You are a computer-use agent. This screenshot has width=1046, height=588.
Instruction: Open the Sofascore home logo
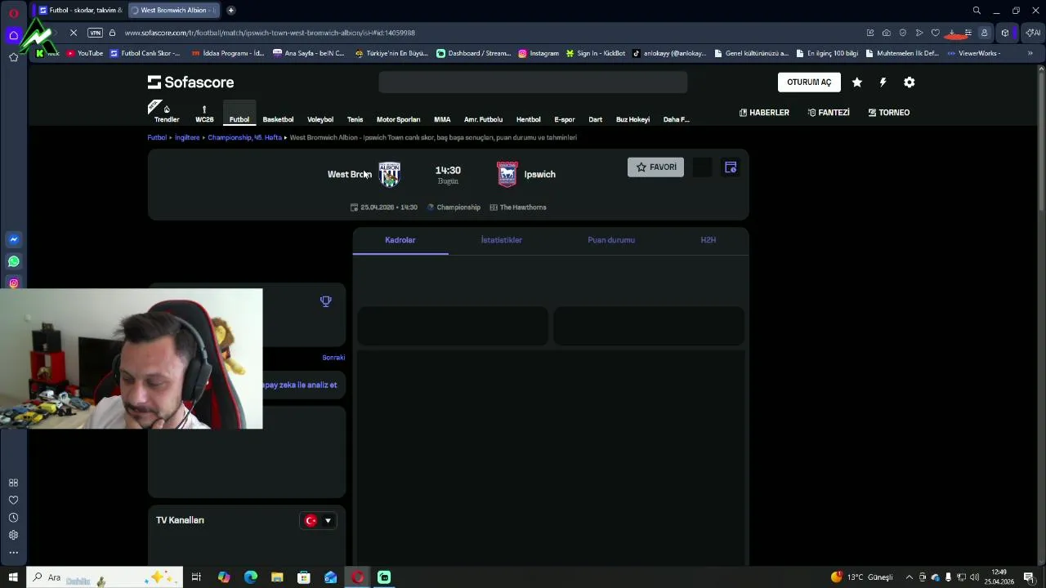point(190,82)
